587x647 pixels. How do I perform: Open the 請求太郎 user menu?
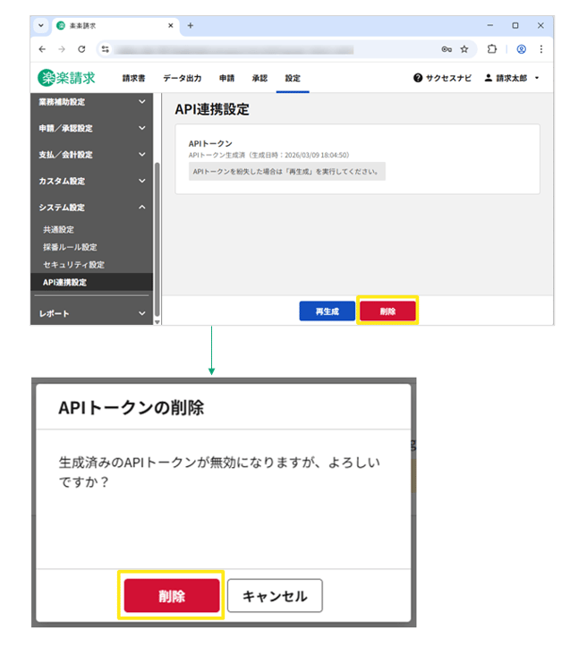click(512, 78)
